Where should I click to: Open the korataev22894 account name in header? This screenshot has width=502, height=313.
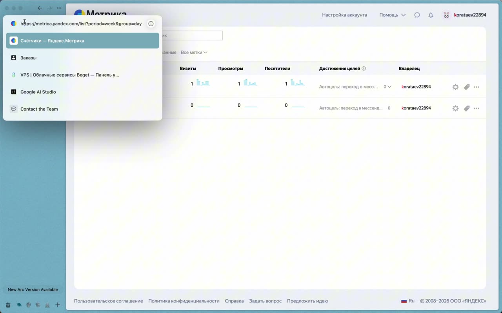point(470,15)
